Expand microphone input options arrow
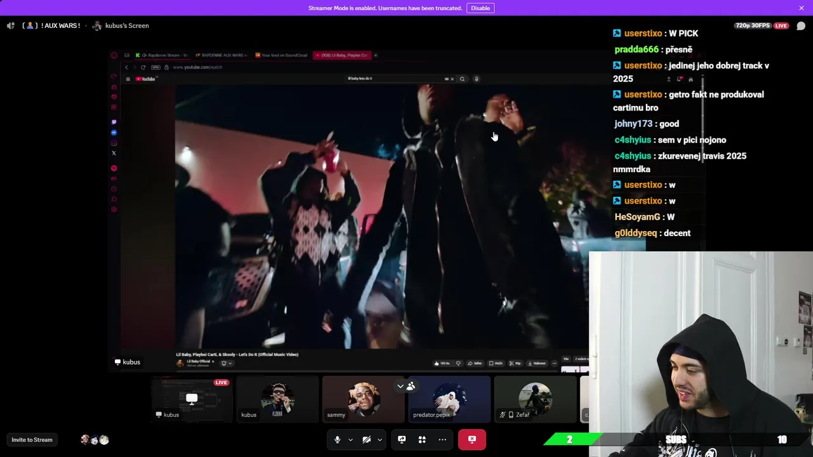 tap(350, 439)
